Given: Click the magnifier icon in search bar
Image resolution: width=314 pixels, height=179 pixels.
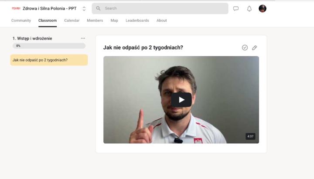Looking at the screenshot, I should click(x=98, y=8).
